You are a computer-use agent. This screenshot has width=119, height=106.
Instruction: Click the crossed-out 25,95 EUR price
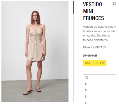pos(90,56)
